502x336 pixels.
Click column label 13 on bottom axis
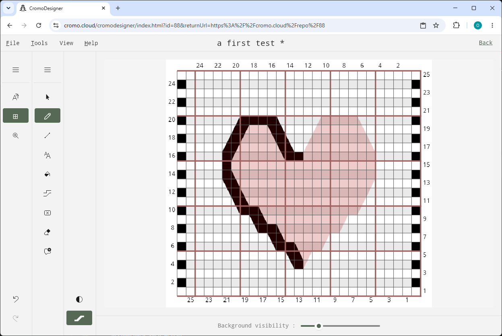[299, 300]
